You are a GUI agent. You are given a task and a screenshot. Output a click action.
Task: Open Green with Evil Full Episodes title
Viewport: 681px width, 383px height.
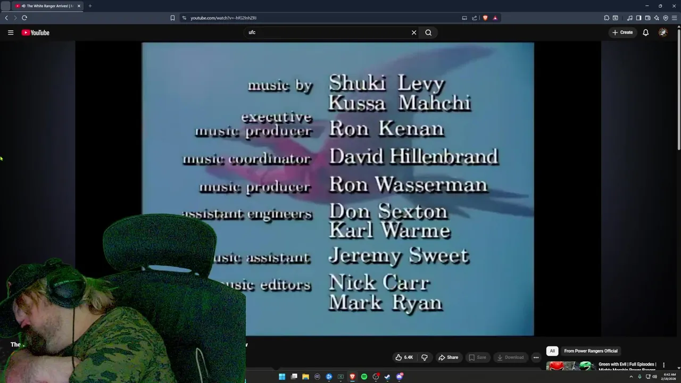[x=628, y=367]
